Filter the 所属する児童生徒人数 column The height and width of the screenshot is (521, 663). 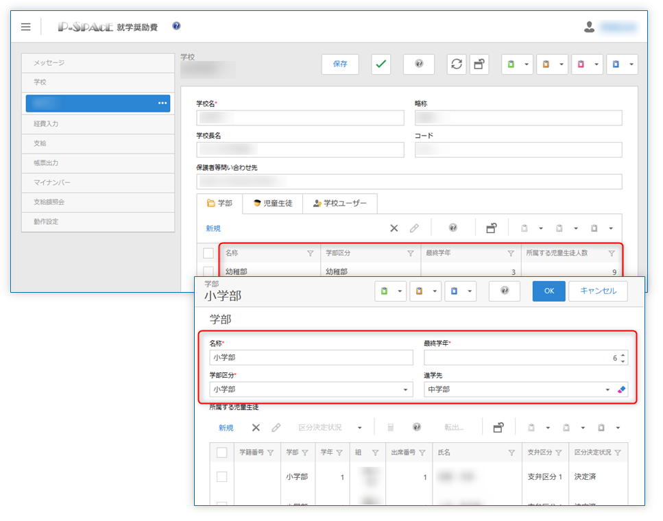[612, 254]
